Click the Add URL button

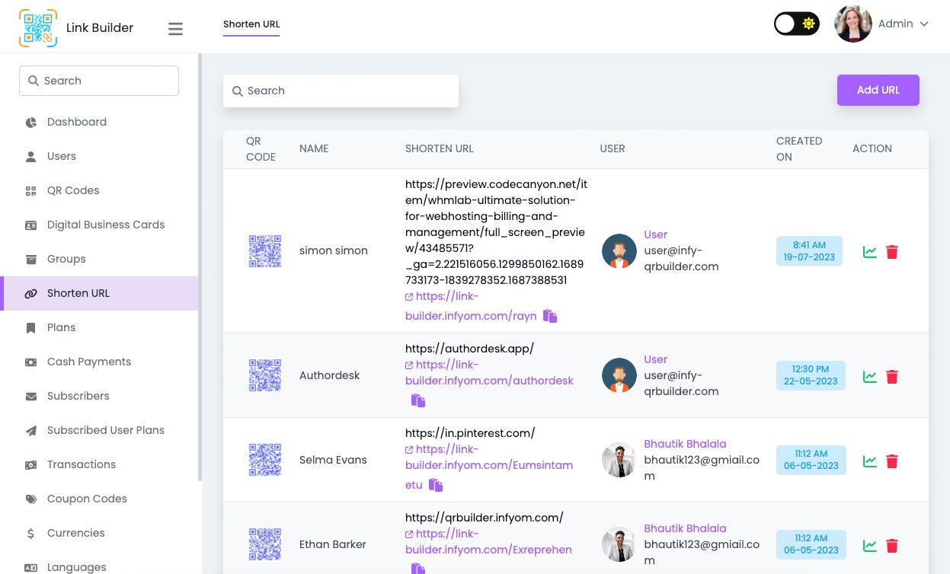pyautogui.click(x=878, y=90)
